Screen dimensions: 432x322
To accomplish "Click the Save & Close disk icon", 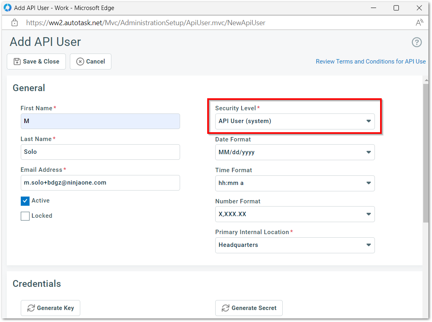I will point(16,62).
